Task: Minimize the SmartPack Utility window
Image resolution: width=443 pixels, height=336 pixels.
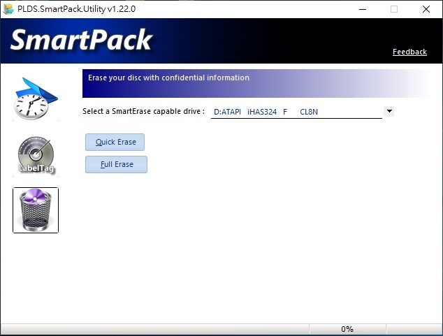Action: tap(363, 9)
